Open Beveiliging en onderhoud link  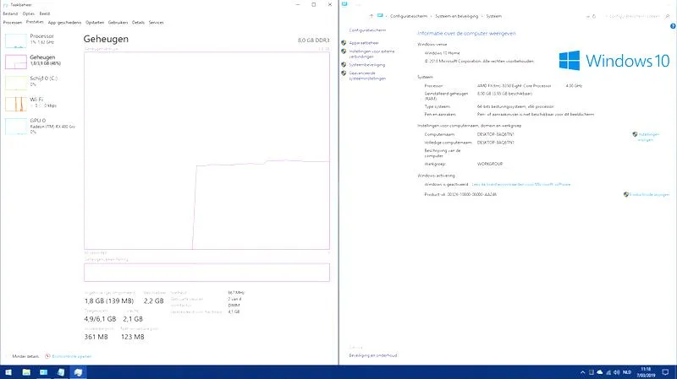pos(373,355)
